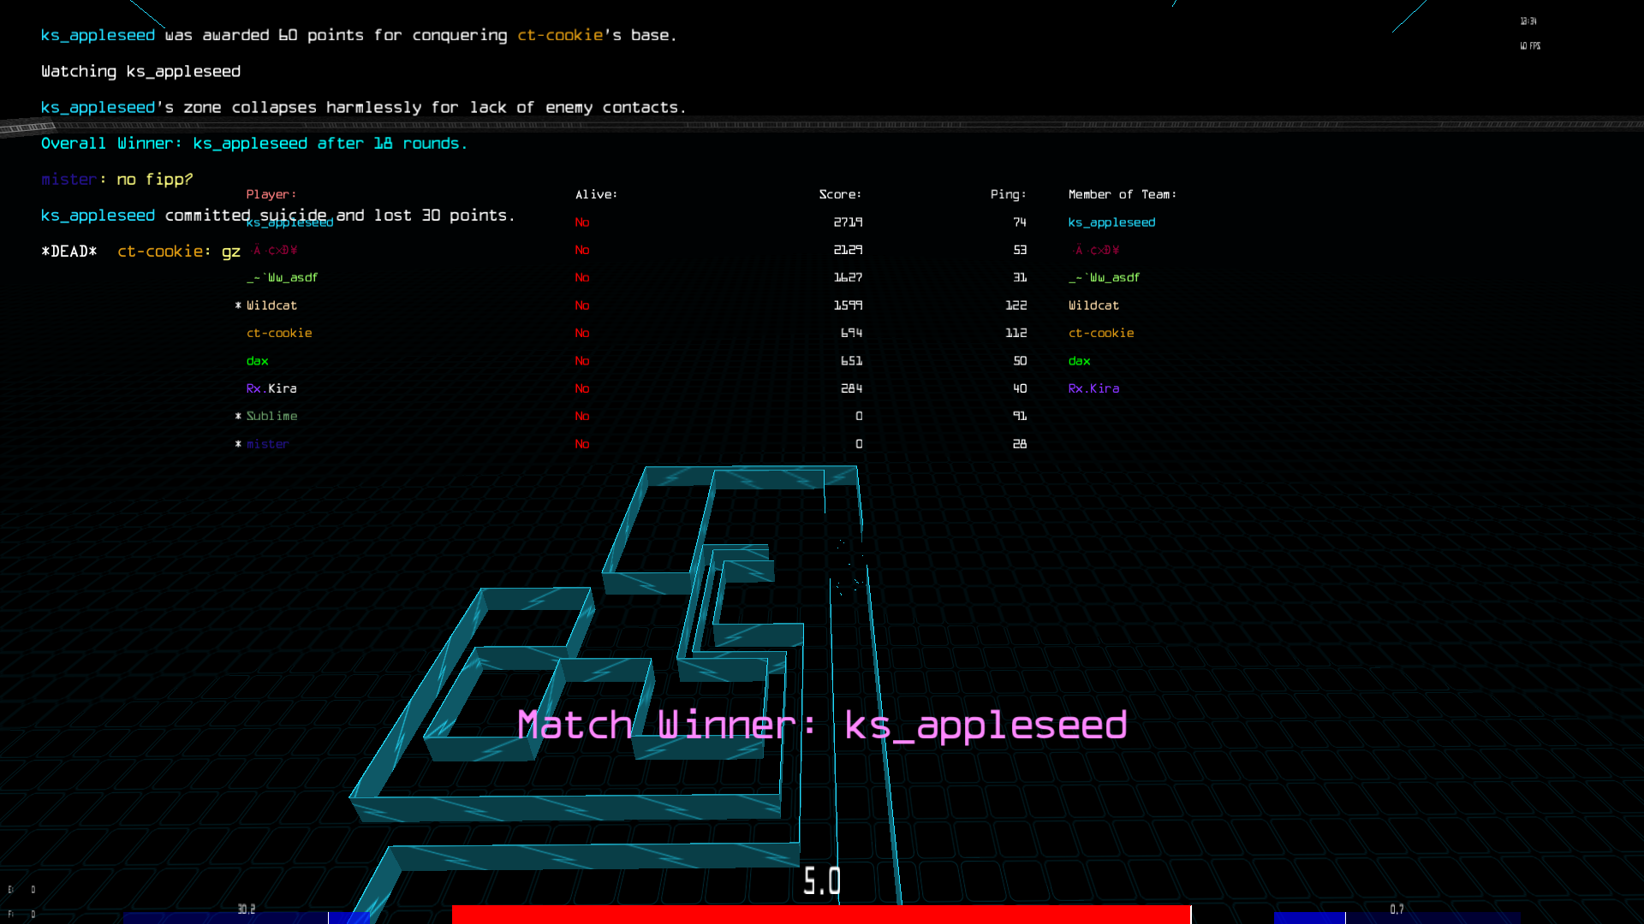Click the 5.0 speed readout

(x=822, y=881)
